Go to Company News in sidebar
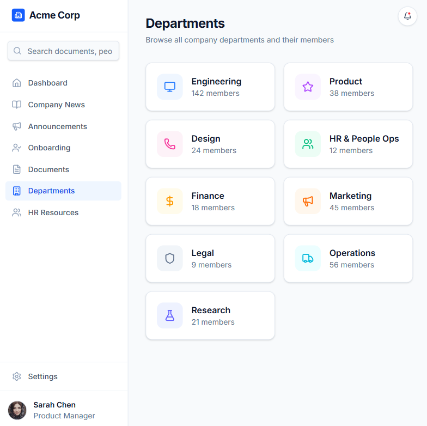427x426 pixels. point(56,105)
